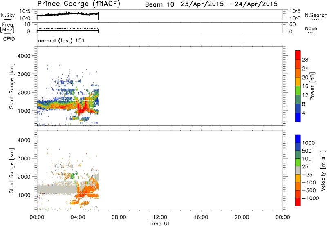Click the dotted Nave line in frequency panel

[67, 29]
